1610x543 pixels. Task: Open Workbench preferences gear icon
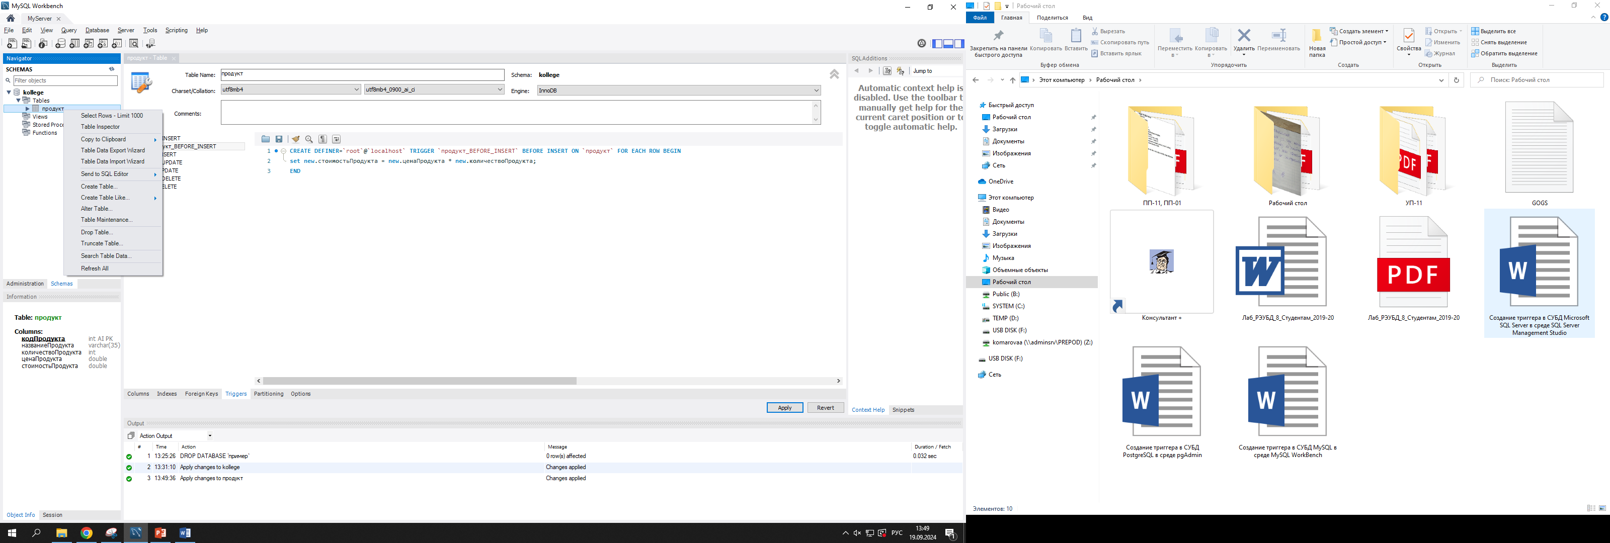coord(921,43)
